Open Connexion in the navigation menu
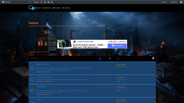The image size is (184, 103). point(66,8)
